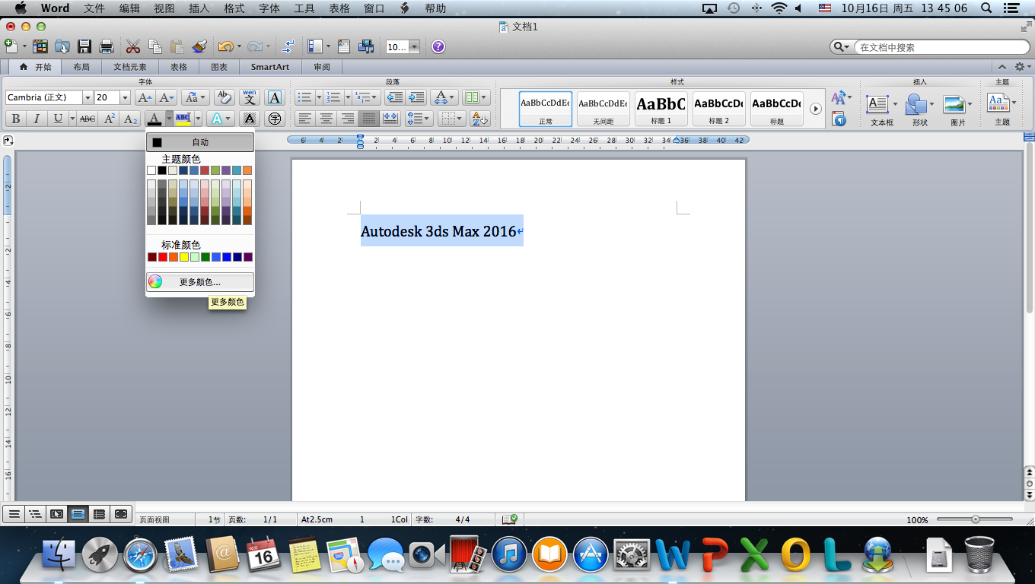Open the line spacing dropdown
The width and height of the screenshot is (1035, 584).
coord(419,119)
